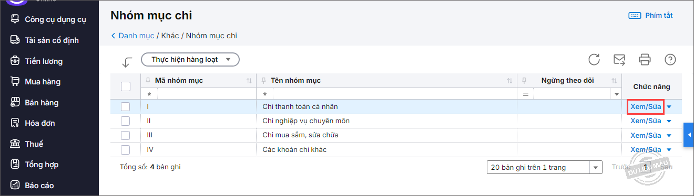Sort by the Tên nhóm mục column arrows
Screen dimensions: 694x196
[x=509, y=81]
